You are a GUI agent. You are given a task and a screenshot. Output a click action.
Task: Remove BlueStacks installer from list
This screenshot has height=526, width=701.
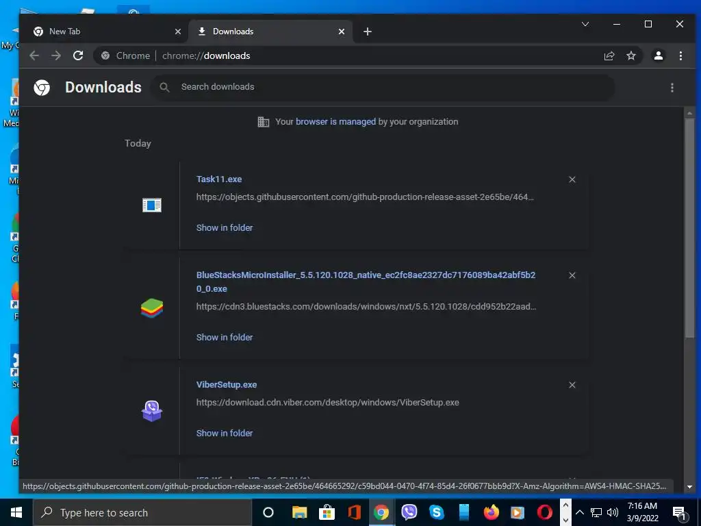(x=572, y=275)
